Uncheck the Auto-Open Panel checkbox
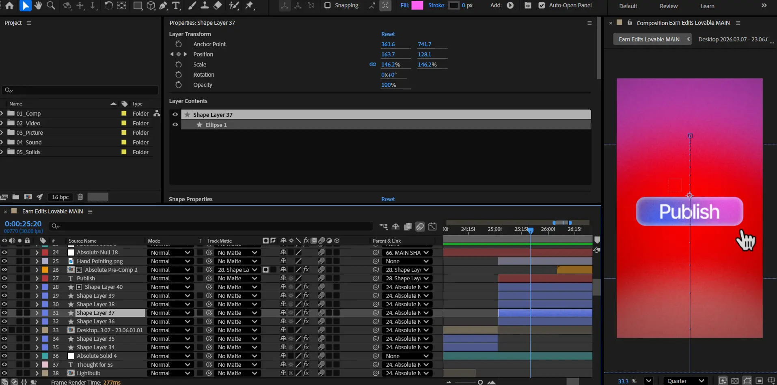777x385 pixels. [542, 5]
